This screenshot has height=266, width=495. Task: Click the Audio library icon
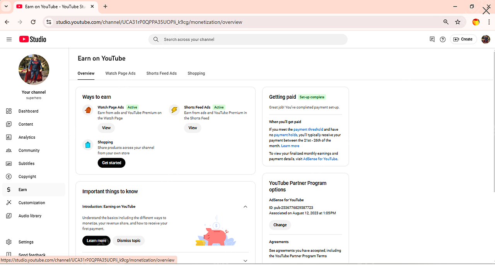(9, 216)
